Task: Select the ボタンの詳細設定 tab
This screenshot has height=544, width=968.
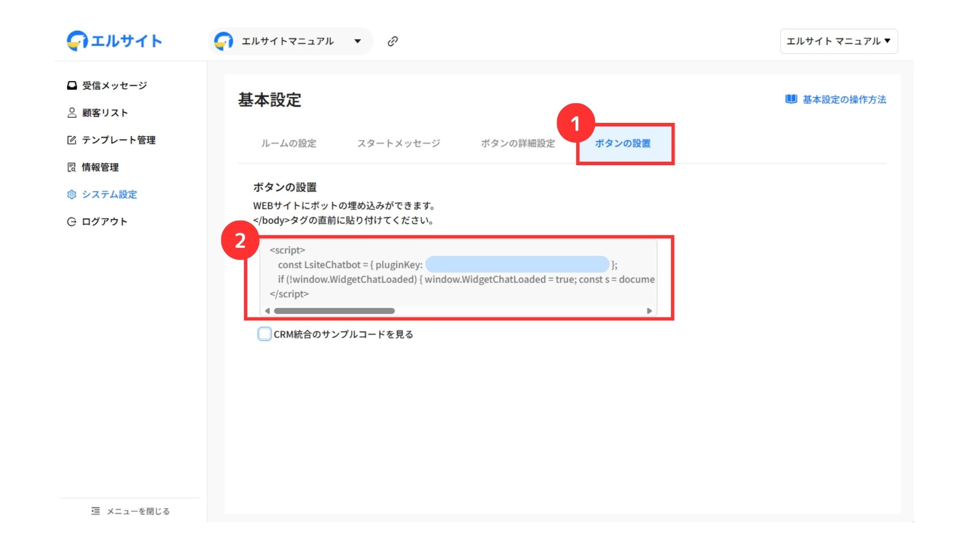Action: coord(517,144)
